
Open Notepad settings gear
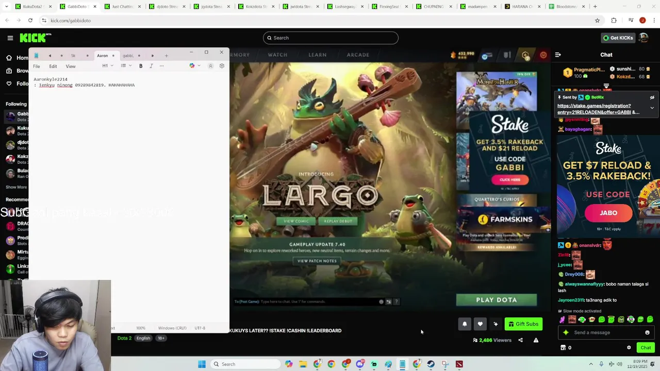[x=222, y=66]
